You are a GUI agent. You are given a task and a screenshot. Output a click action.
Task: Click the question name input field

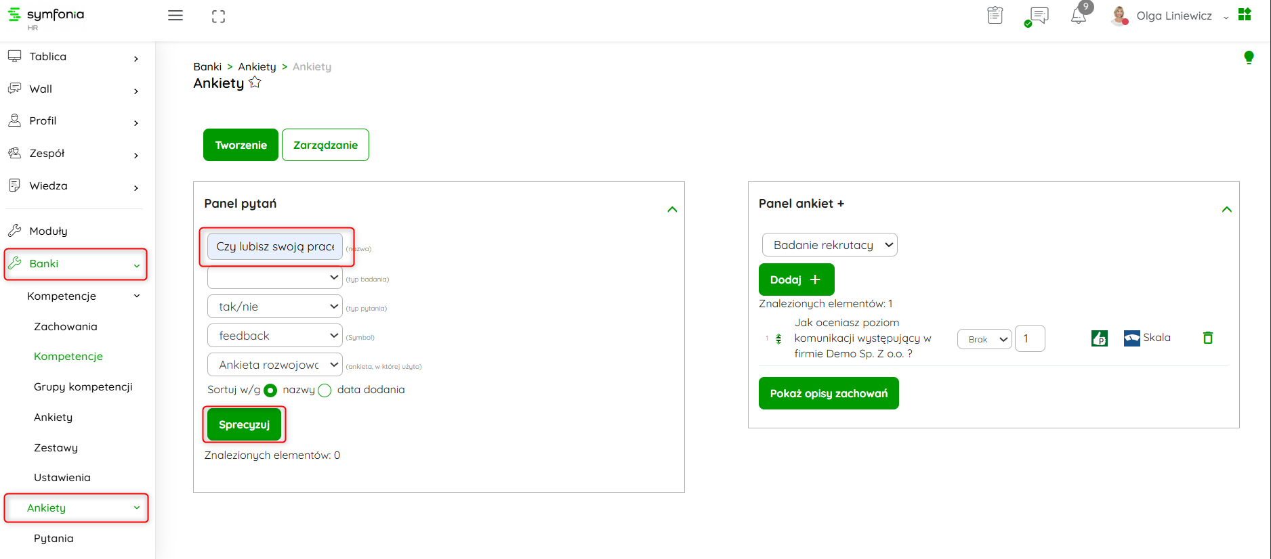(274, 246)
